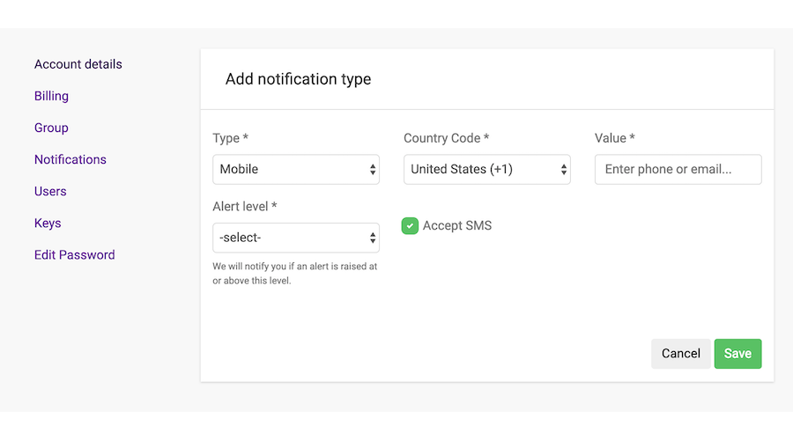Click the arrows icon on Alert level select
The width and height of the screenshot is (793, 440).
pyautogui.click(x=373, y=238)
